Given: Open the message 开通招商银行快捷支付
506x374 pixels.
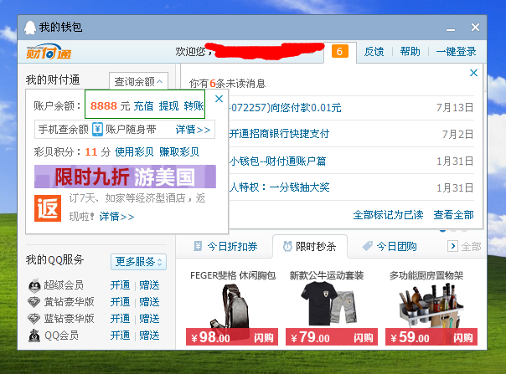Looking at the screenshot, I should pos(280,134).
